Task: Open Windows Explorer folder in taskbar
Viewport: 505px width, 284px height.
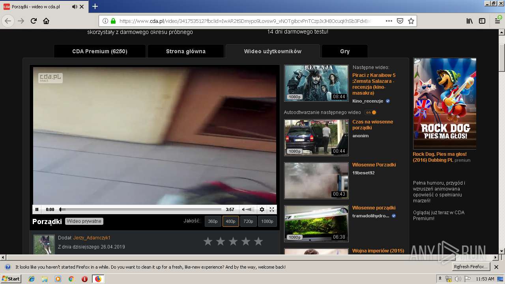Action: 45,279
